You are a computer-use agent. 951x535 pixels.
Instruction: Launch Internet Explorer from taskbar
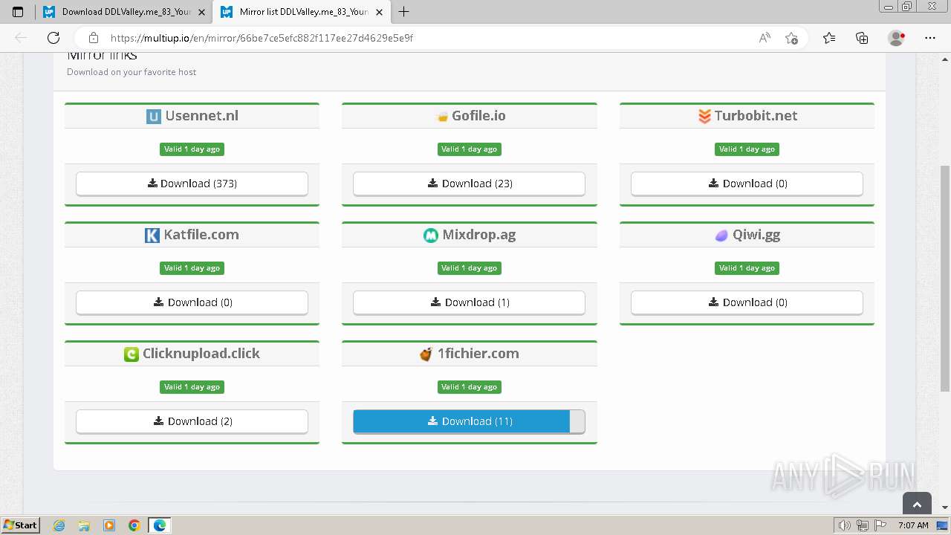click(59, 525)
